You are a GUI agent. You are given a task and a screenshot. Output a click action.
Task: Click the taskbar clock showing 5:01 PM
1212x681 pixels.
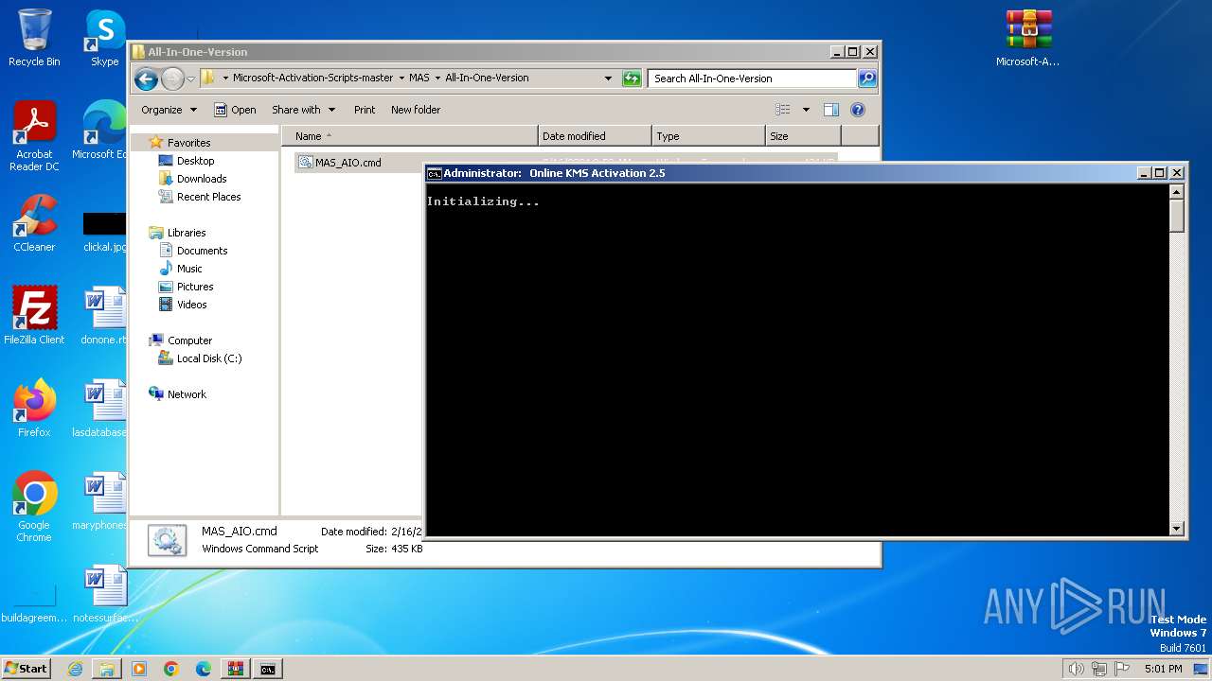click(1163, 669)
